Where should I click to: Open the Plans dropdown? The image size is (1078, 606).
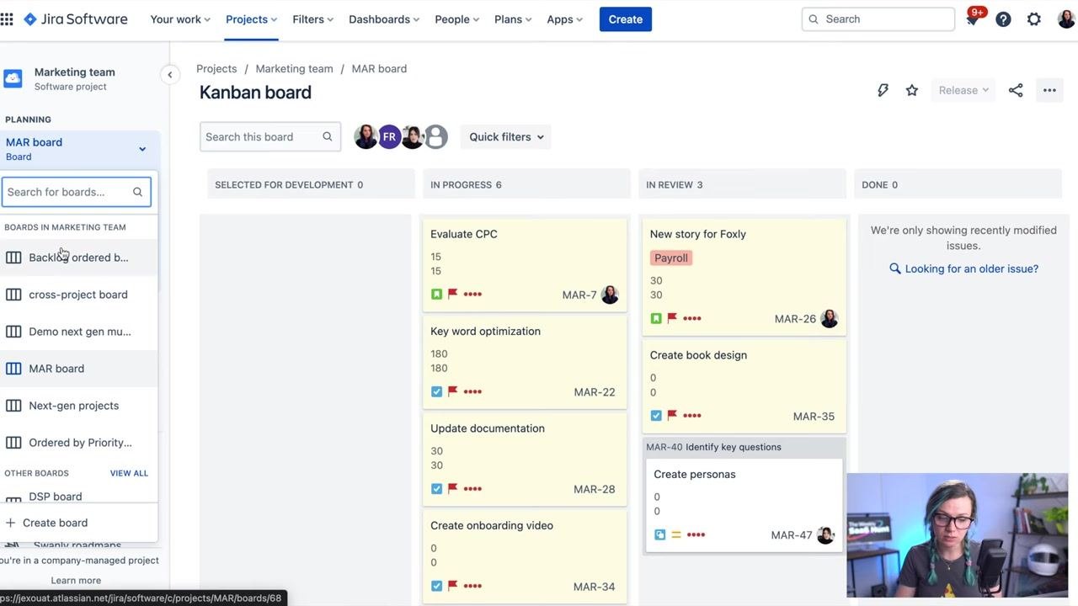click(513, 19)
